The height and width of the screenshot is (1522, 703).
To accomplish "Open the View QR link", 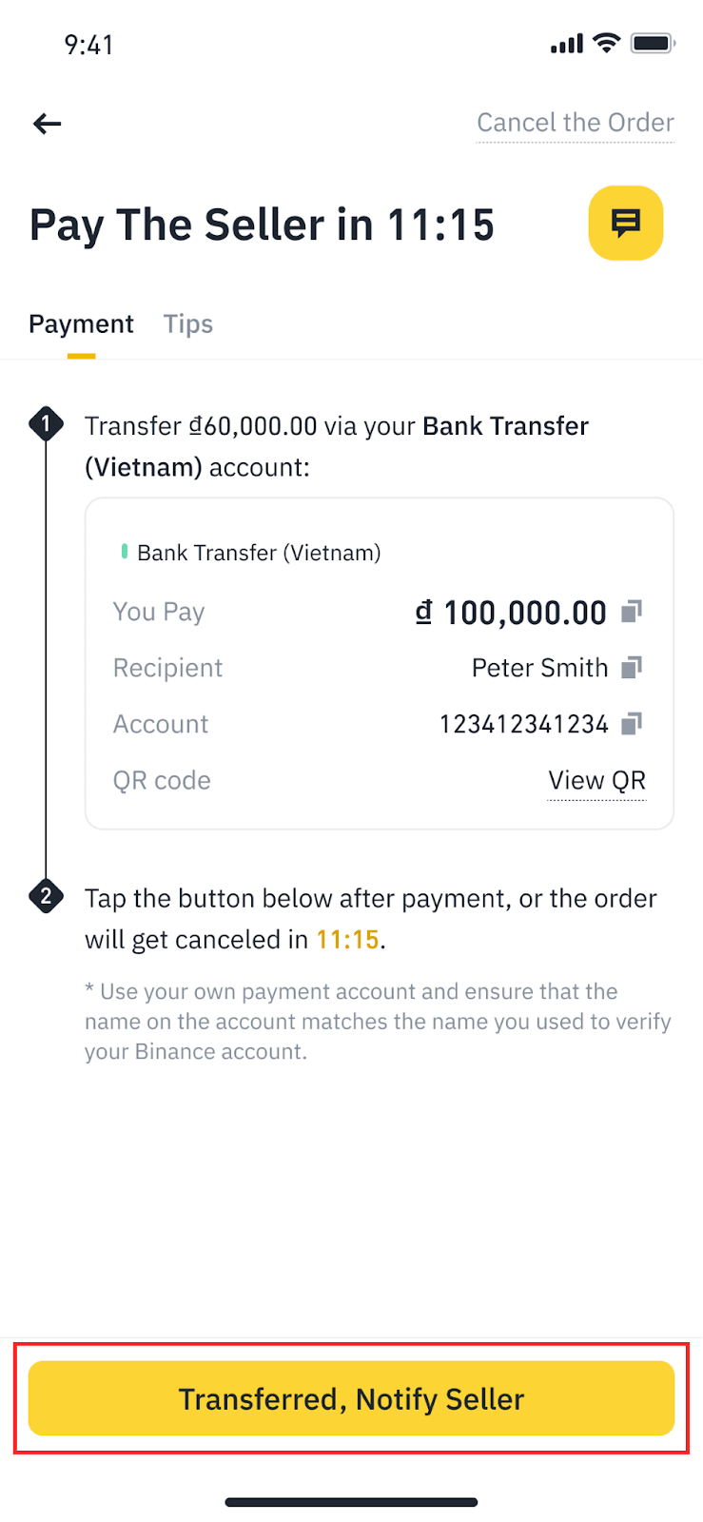I will 596,781.
